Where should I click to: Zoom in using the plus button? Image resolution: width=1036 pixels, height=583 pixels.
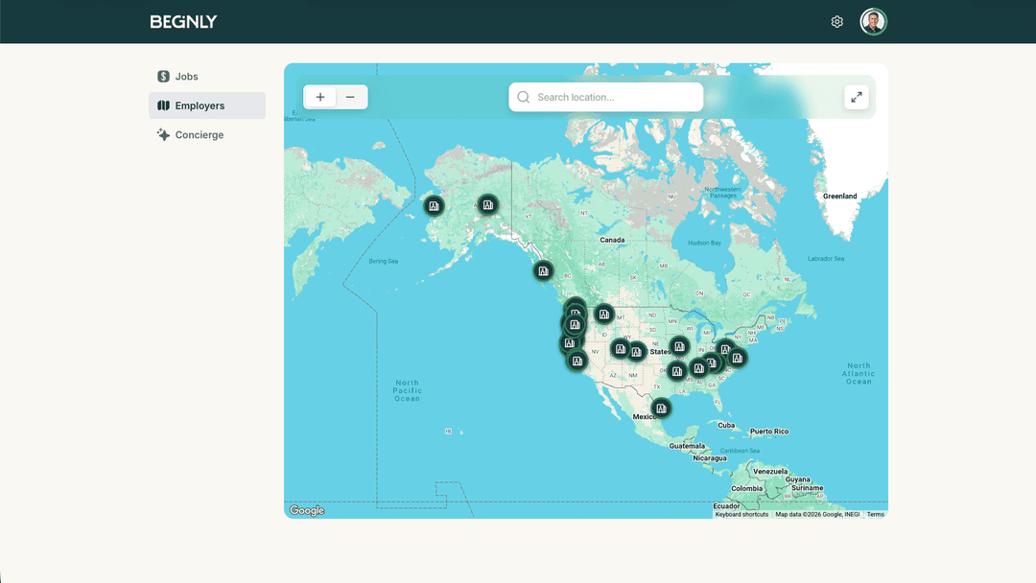[x=319, y=97]
